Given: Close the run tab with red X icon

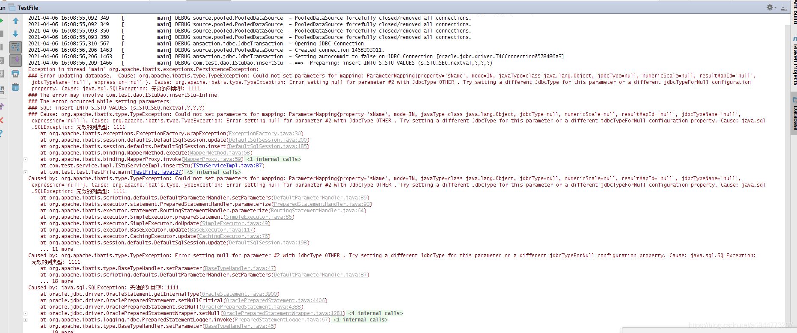Looking at the screenshot, I should tap(2, 120).
